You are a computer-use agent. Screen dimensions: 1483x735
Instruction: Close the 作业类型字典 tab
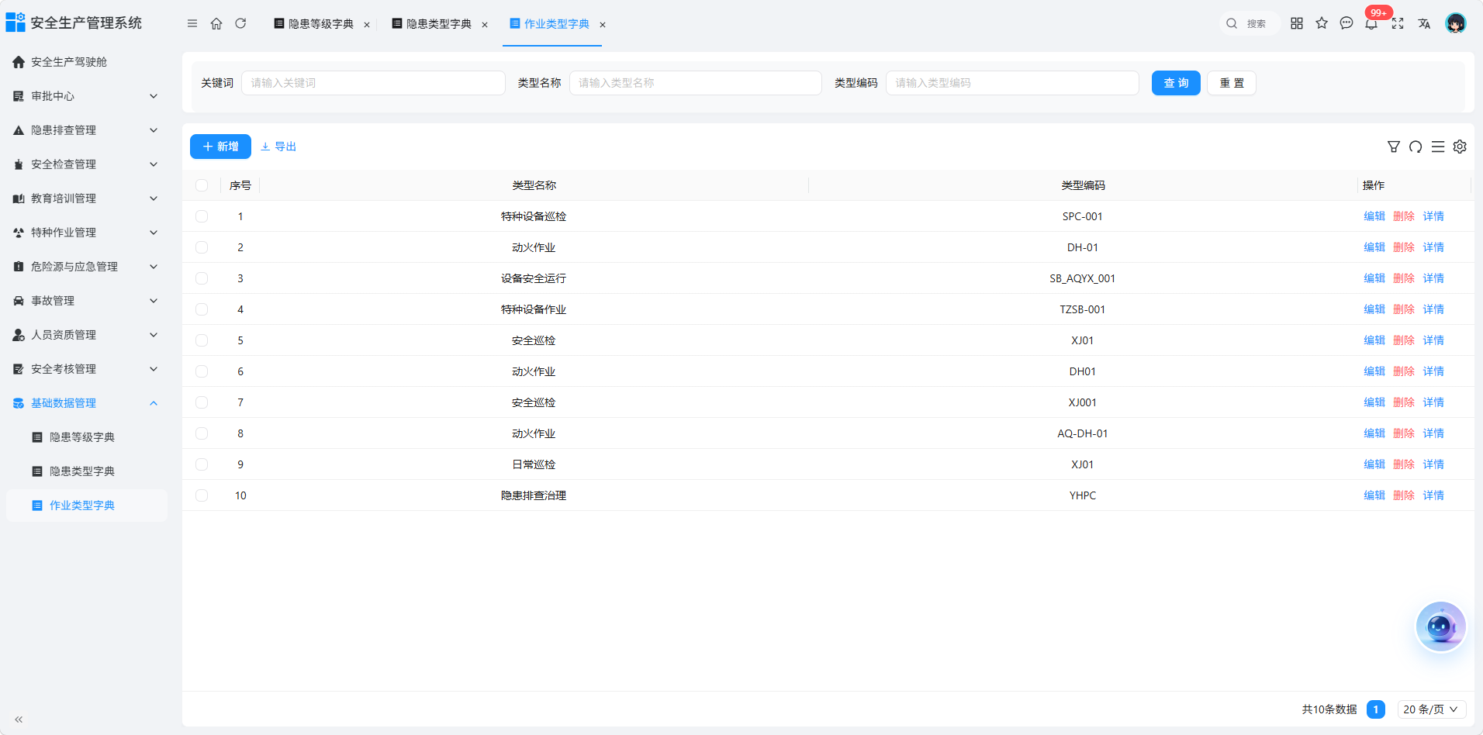(603, 25)
